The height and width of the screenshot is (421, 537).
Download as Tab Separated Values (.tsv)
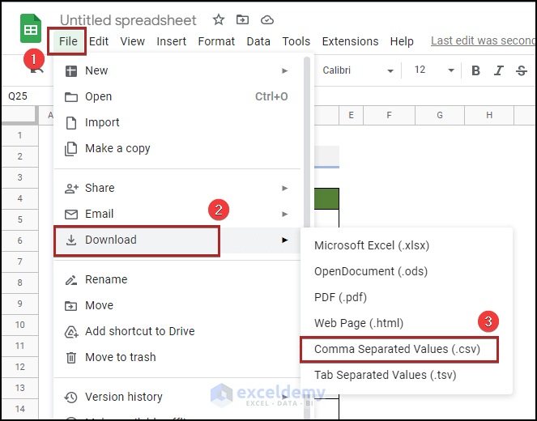(406, 375)
